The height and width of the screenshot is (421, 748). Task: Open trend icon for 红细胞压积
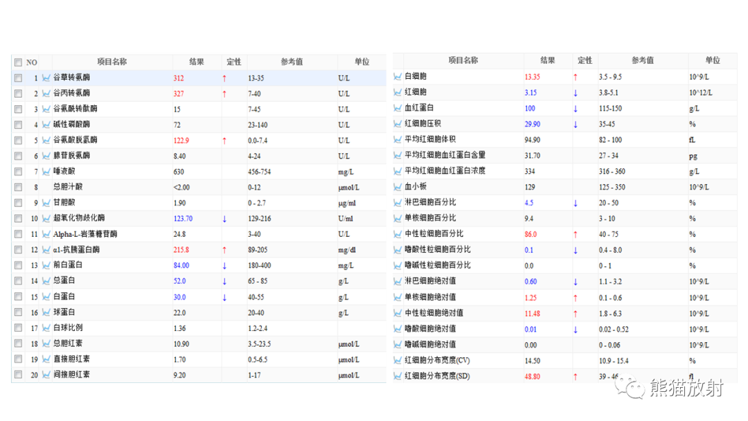(x=398, y=124)
